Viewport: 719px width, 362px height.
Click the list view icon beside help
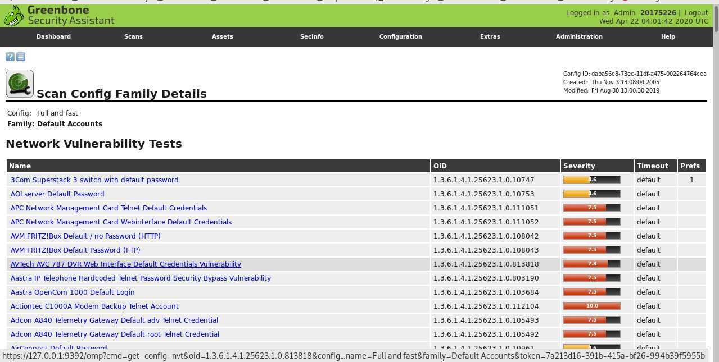(x=21, y=57)
